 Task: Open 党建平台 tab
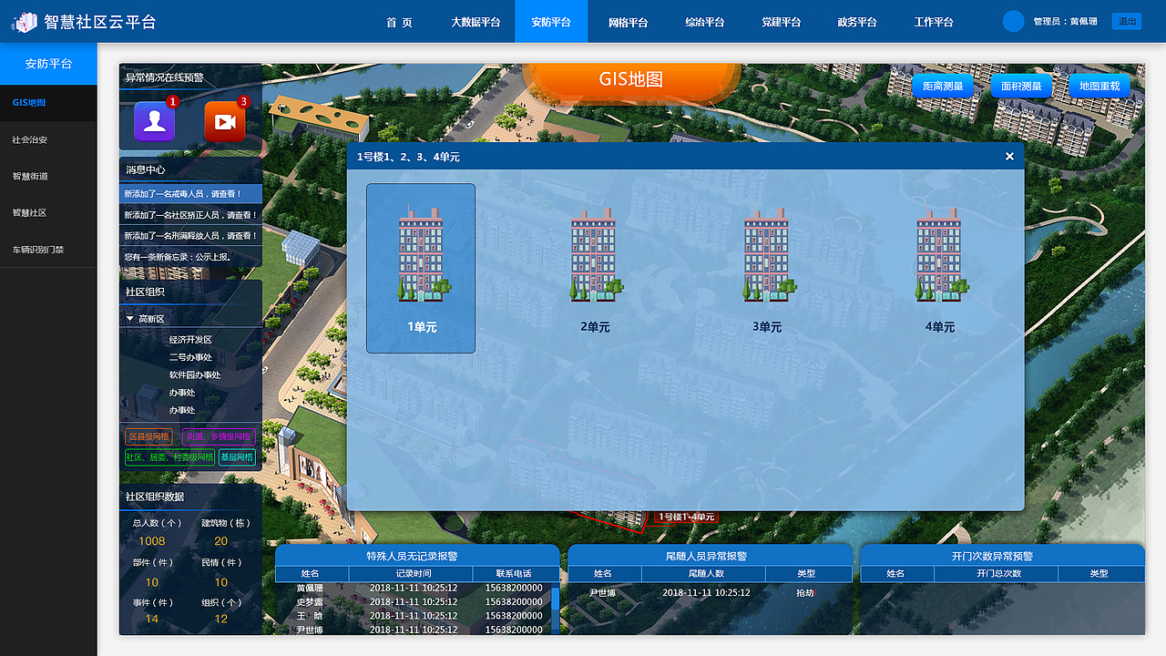pos(781,22)
